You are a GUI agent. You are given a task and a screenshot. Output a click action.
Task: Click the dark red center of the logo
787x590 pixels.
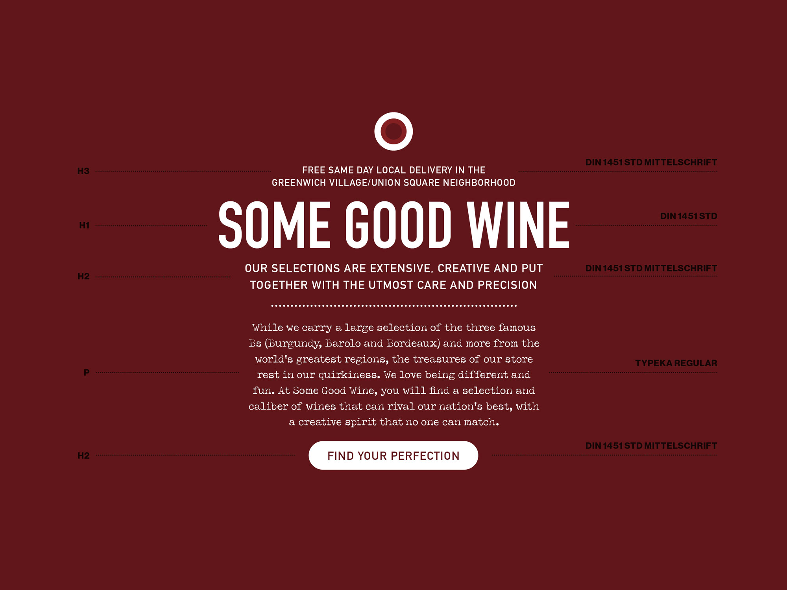[x=393, y=131]
